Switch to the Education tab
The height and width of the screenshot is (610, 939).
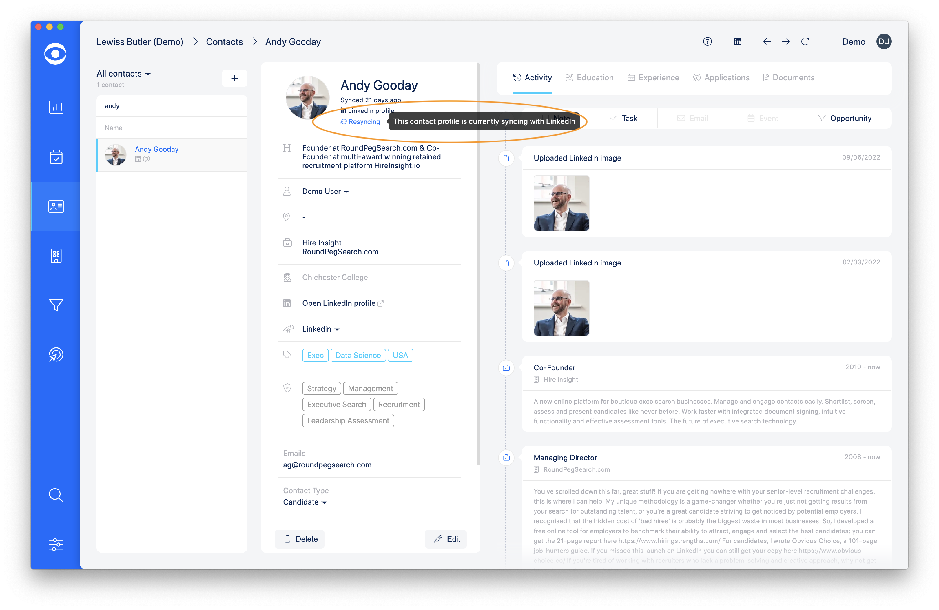tap(590, 78)
